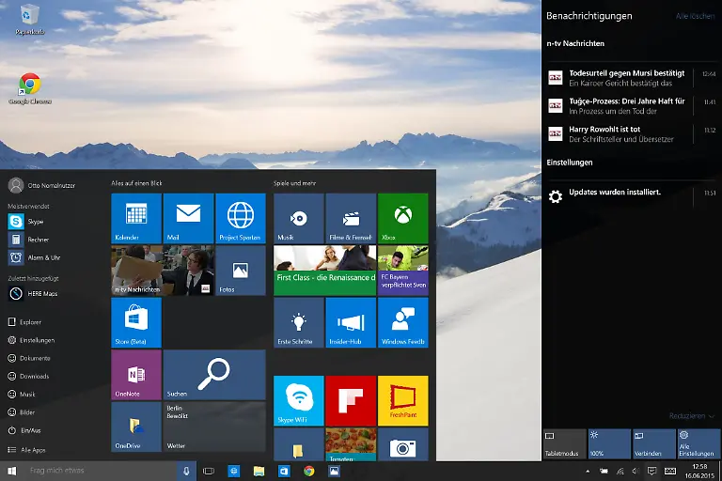The width and height of the screenshot is (722, 481).
Task: Open the Wetter Berlin tile
Action: 214,427
